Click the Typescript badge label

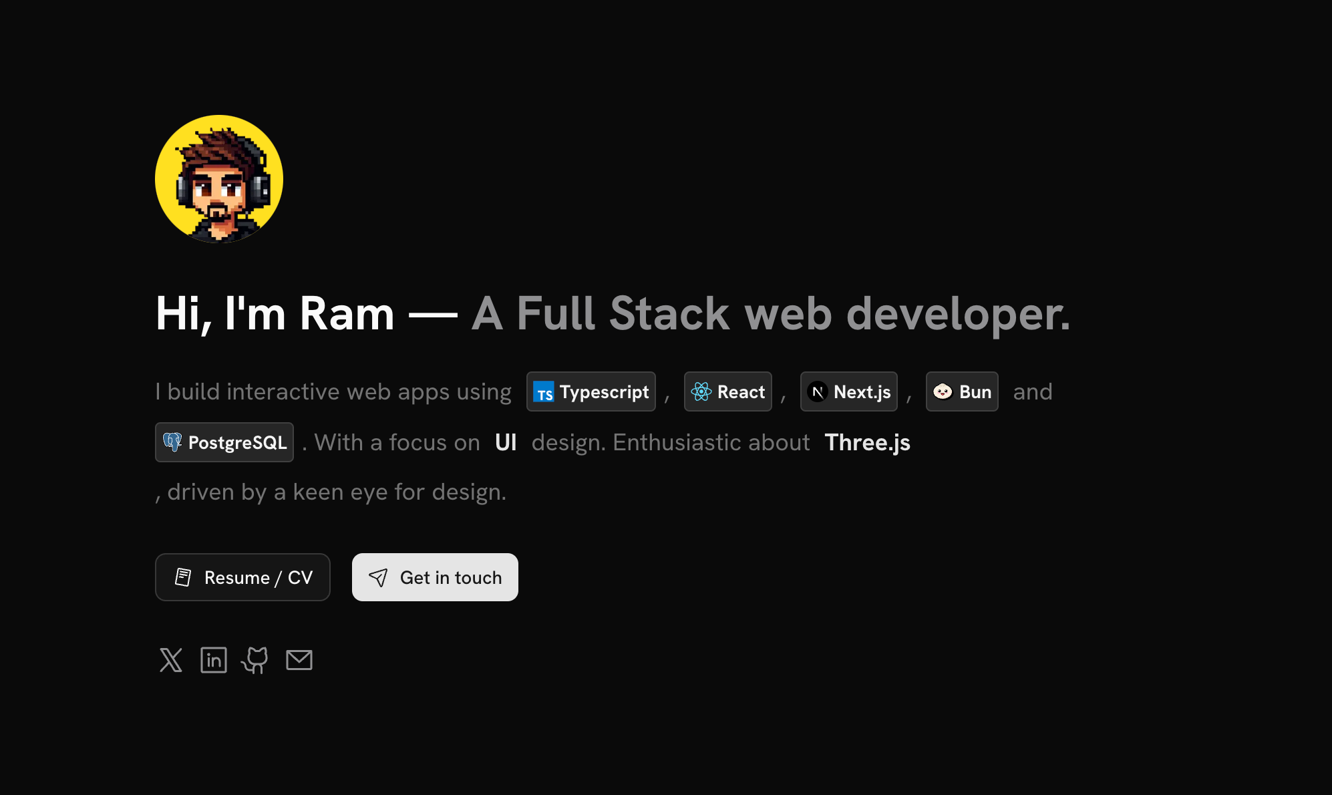604,392
